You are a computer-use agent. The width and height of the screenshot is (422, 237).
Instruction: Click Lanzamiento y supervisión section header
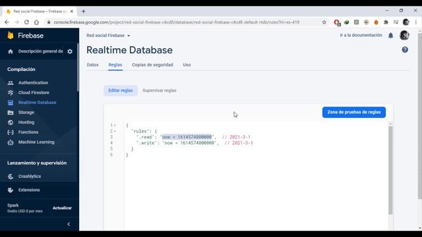[37, 163]
